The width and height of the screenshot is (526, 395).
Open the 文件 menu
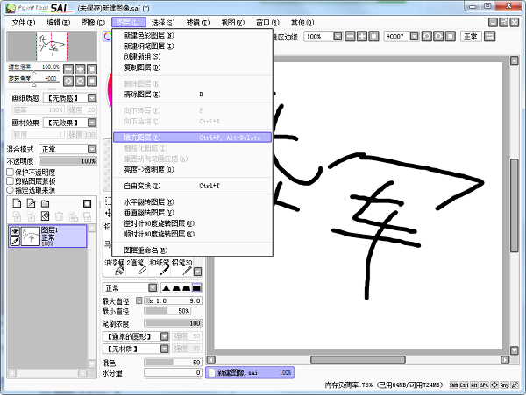(x=23, y=23)
